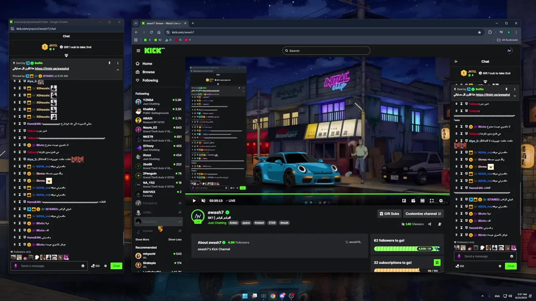
Task: Open YZNSA channel in Following list
Action: pyautogui.click(x=158, y=102)
